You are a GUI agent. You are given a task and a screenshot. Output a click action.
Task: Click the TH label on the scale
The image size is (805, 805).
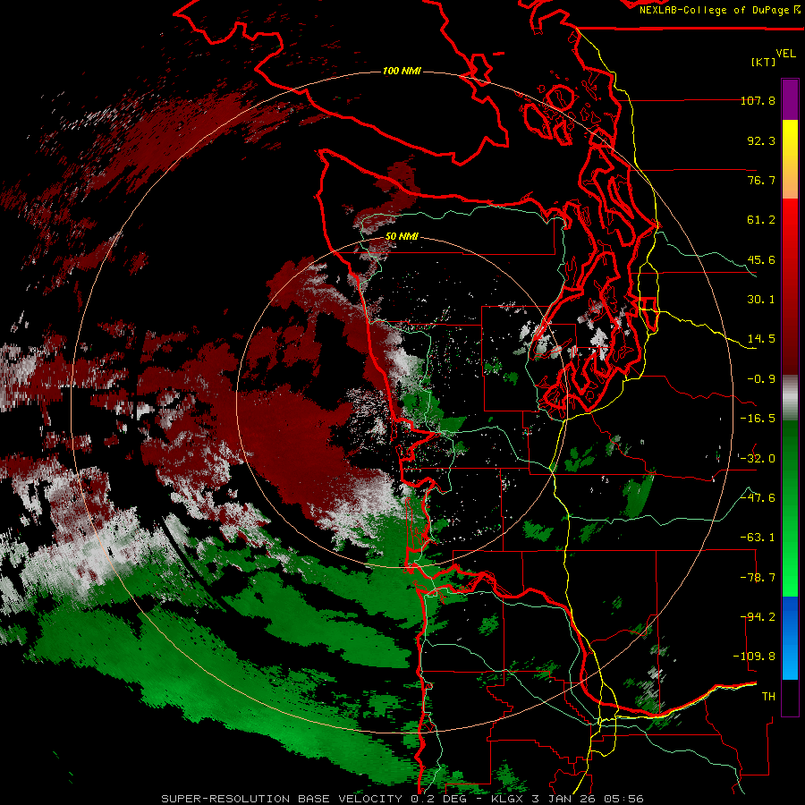coord(768,697)
